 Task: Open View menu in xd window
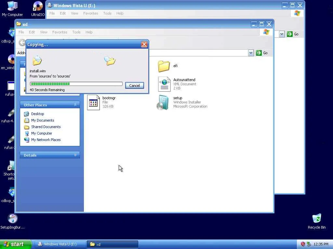click(x=44, y=32)
